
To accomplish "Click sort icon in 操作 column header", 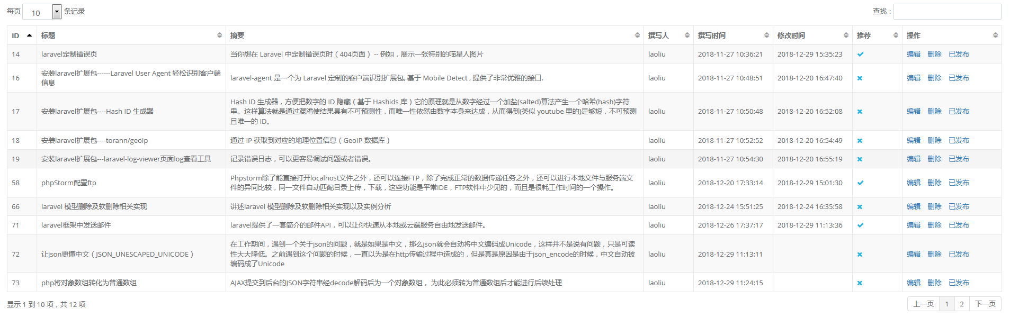I will 995,35.
